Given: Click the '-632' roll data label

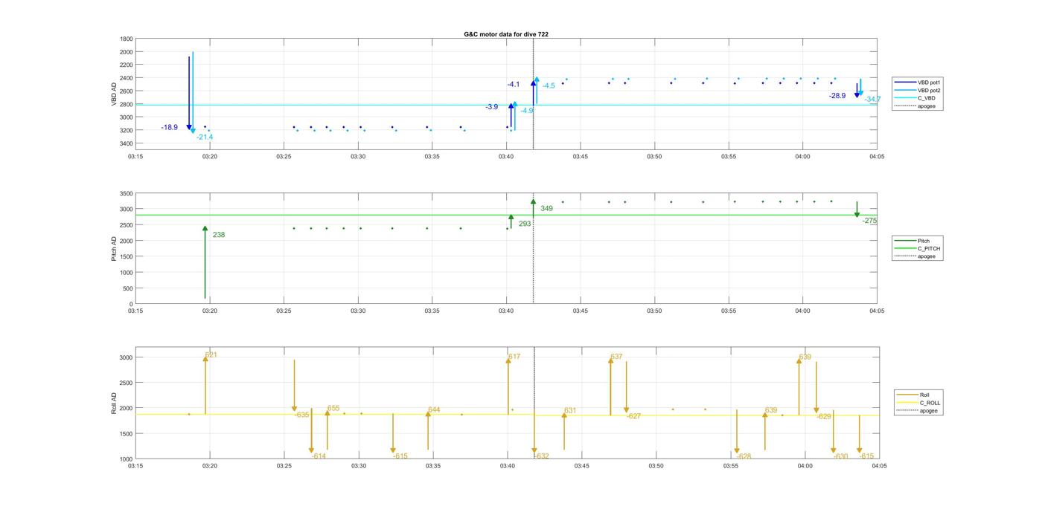Looking at the screenshot, I should [541, 456].
